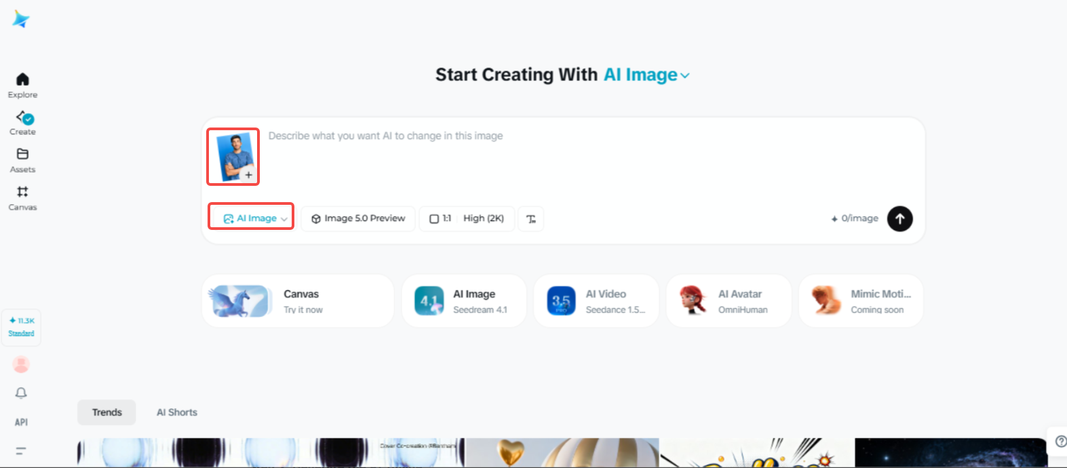Open the user profile avatar
This screenshot has height=468, width=1067.
(x=21, y=364)
